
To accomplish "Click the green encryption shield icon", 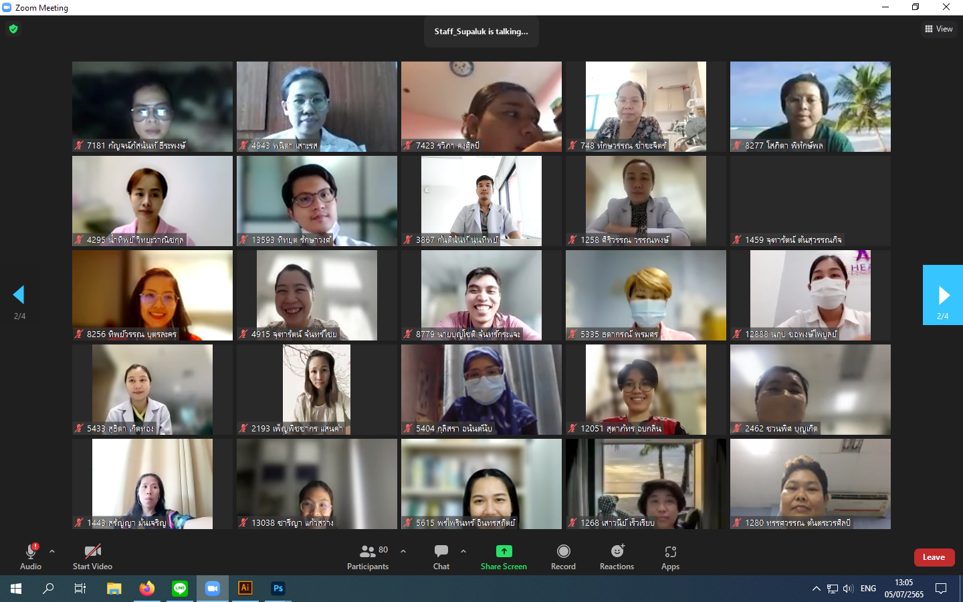I will tap(13, 29).
